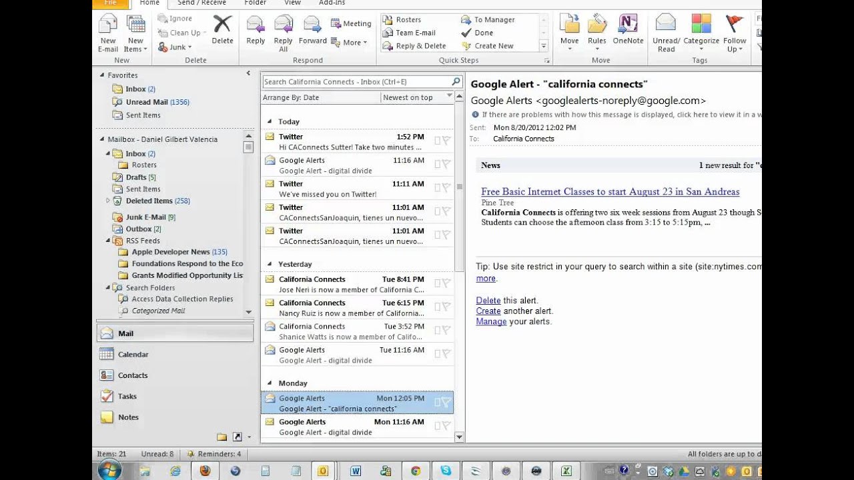Select the Done quick step
The height and width of the screenshot is (480, 854).
(x=477, y=33)
